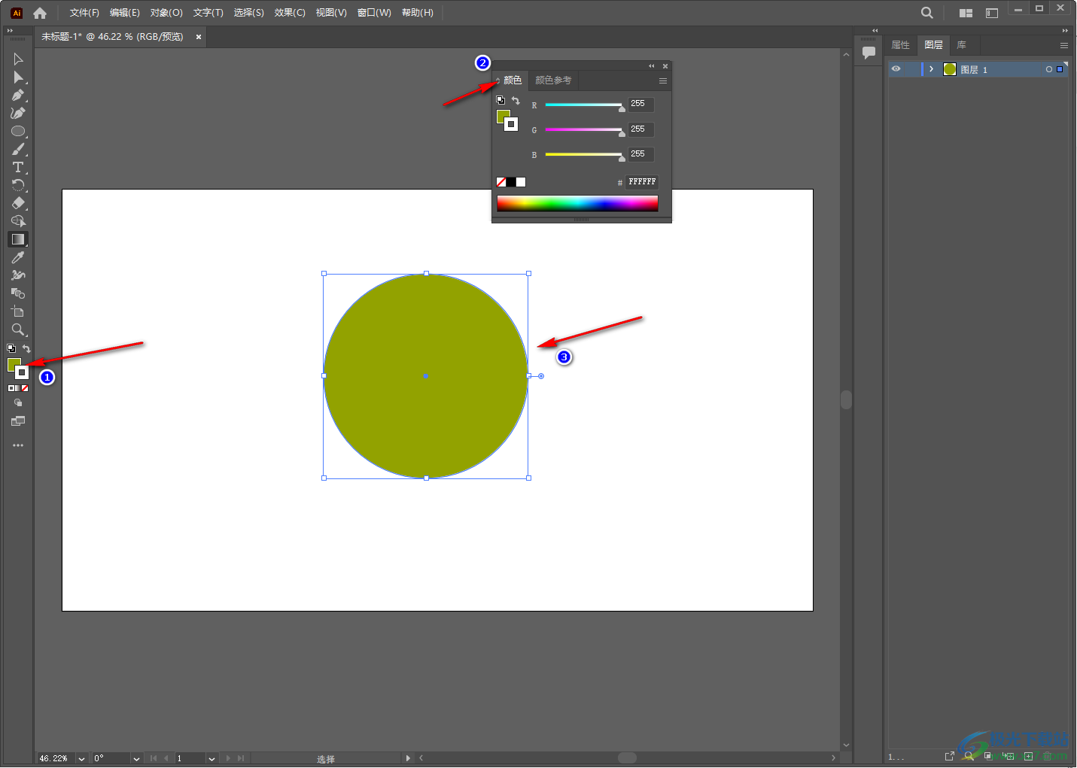Open the artboard number dropdown
Viewport: 1077px width, 768px height.
(x=211, y=758)
